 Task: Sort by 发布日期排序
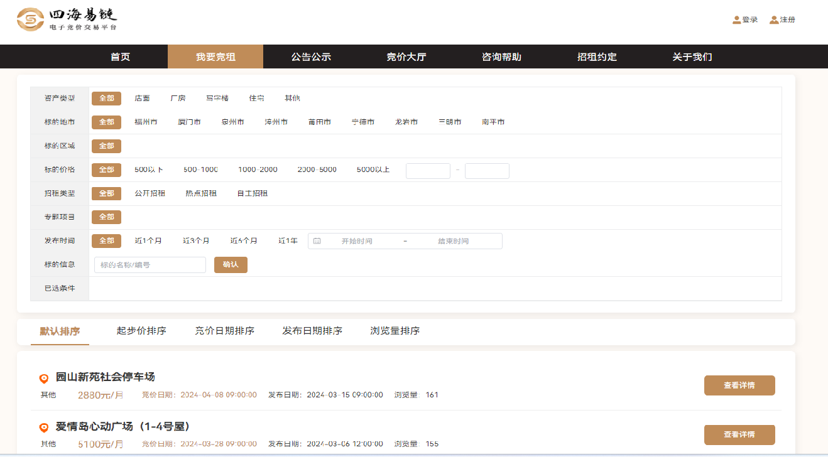(312, 331)
